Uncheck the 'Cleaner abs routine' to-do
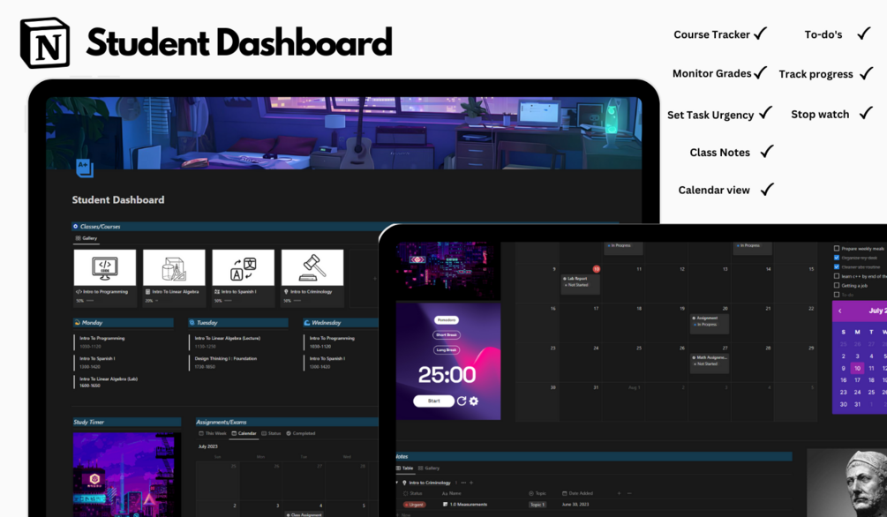The height and width of the screenshot is (517, 887). [x=837, y=267]
